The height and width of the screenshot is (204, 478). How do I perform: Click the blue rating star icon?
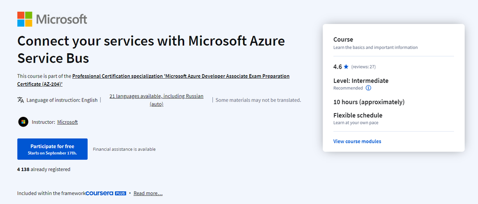pos(346,67)
